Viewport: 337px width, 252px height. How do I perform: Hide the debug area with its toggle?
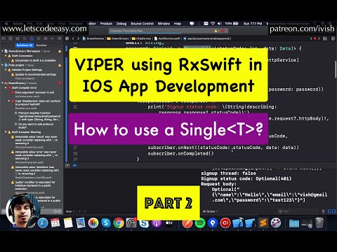click(x=67, y=165)
